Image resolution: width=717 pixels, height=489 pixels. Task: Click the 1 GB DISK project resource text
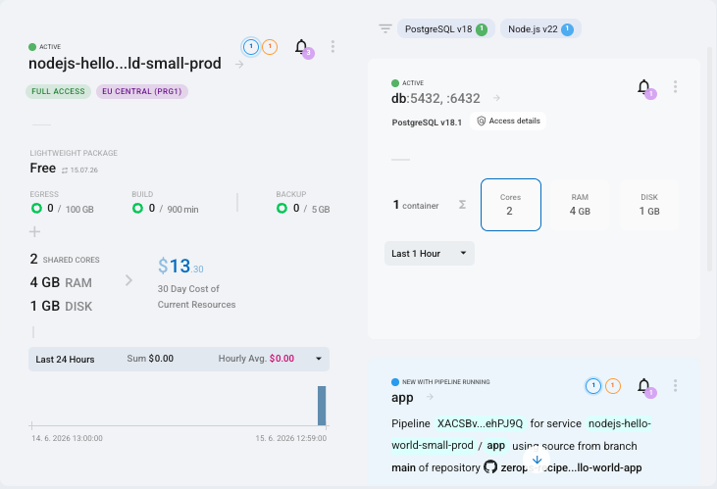click(x=61, y=306)
